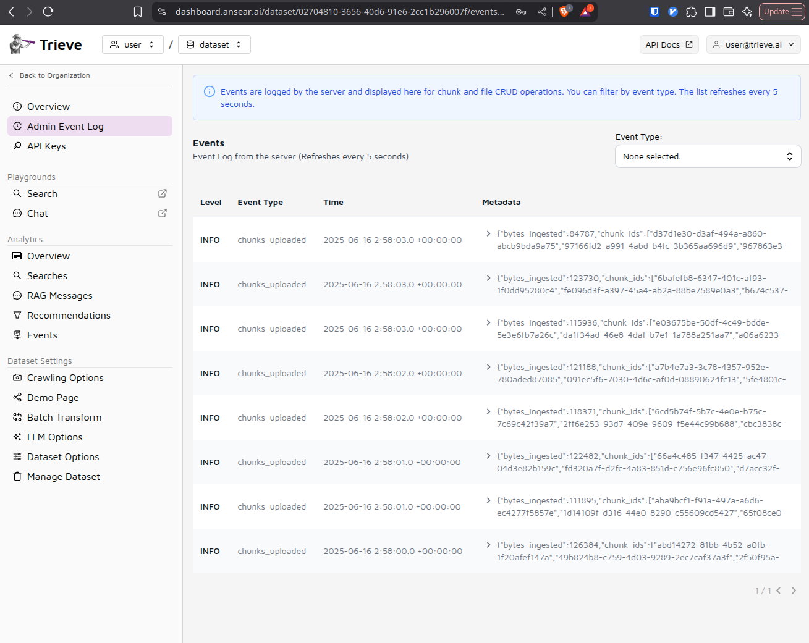The image size is (809, 643).
Task: Open Brave Shields lion icon
Action: click(x=564, y=12)
